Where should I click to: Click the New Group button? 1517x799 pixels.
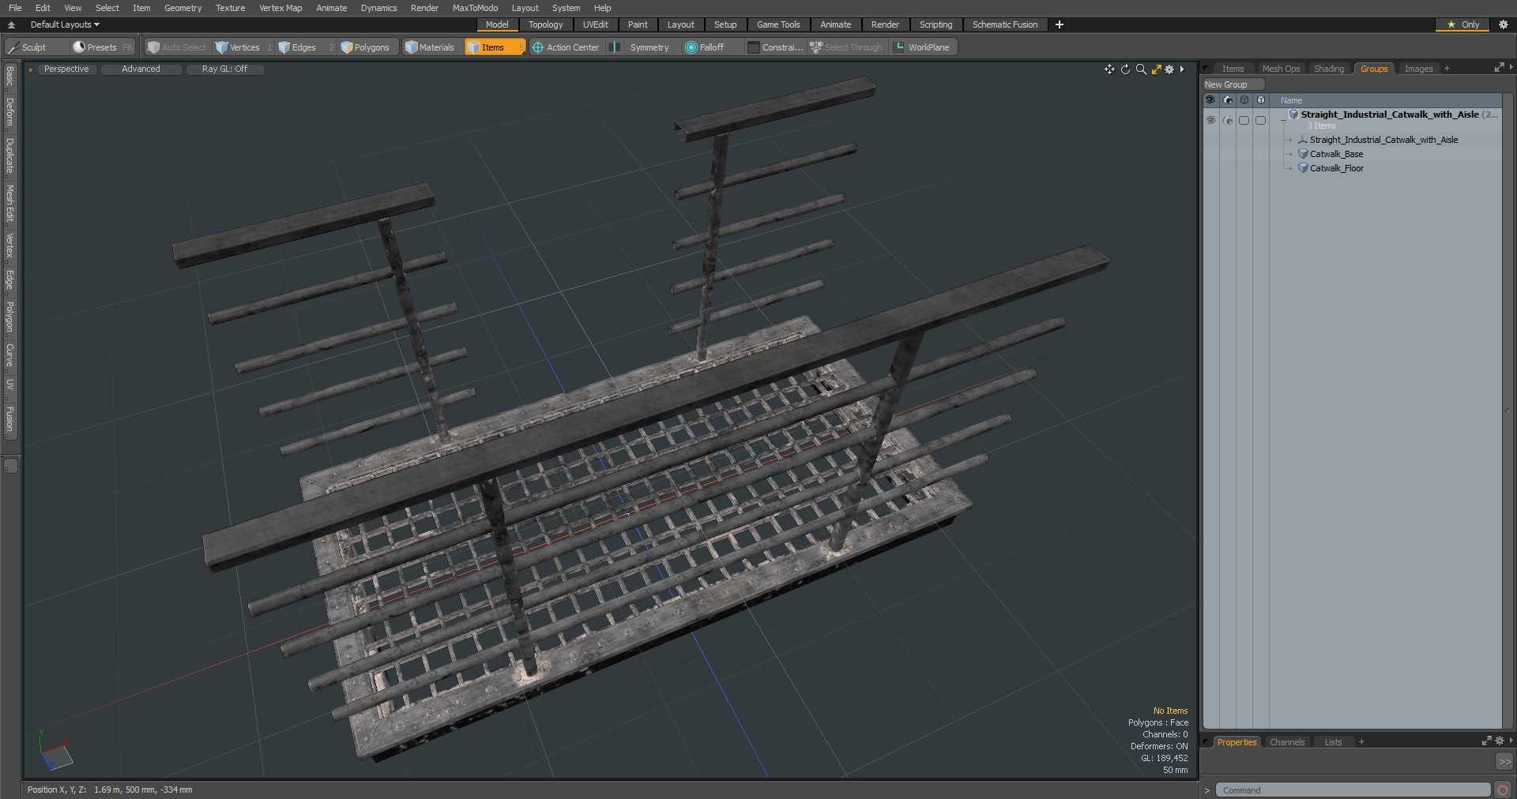[x=1233, y=84]
